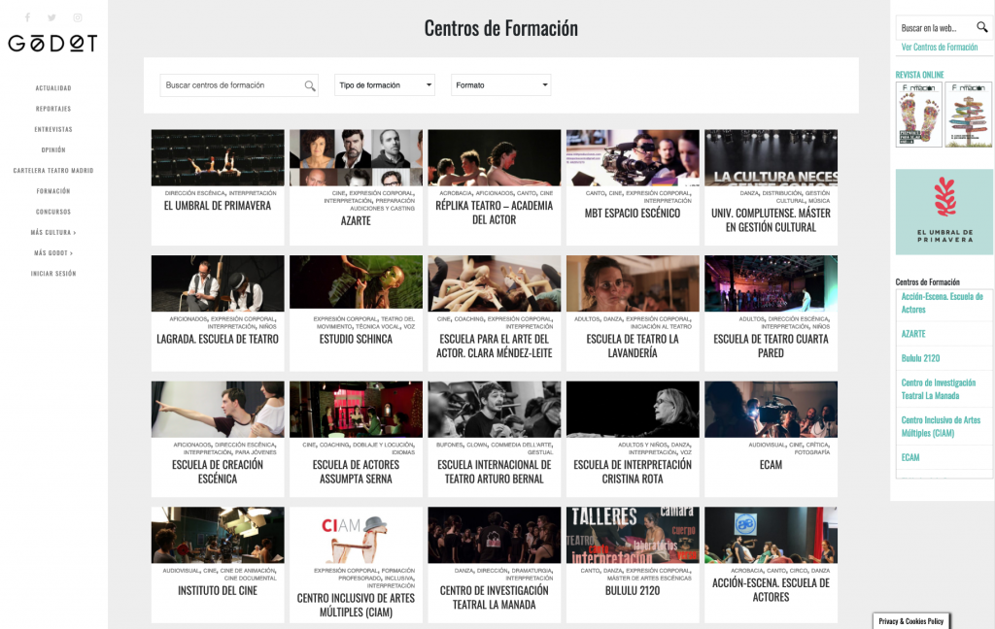995x629 pixels.
Task: Expand the Más Godot submenu
Action: pyautogui.click(x=53, y=253)
